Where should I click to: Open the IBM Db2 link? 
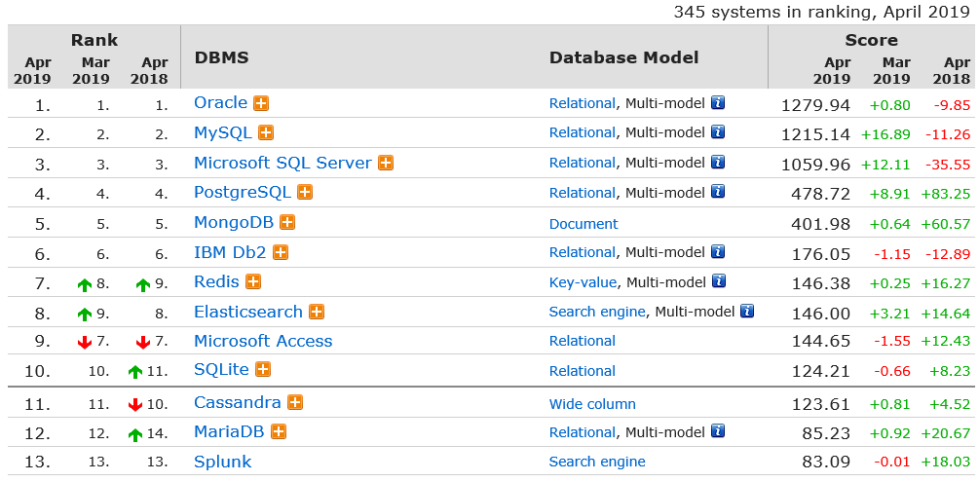(230, 252)
